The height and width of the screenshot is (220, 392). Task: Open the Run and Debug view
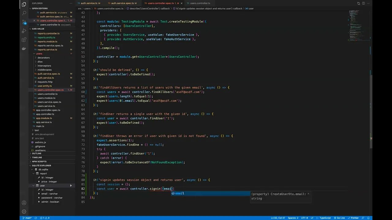(x=24, y=31)
